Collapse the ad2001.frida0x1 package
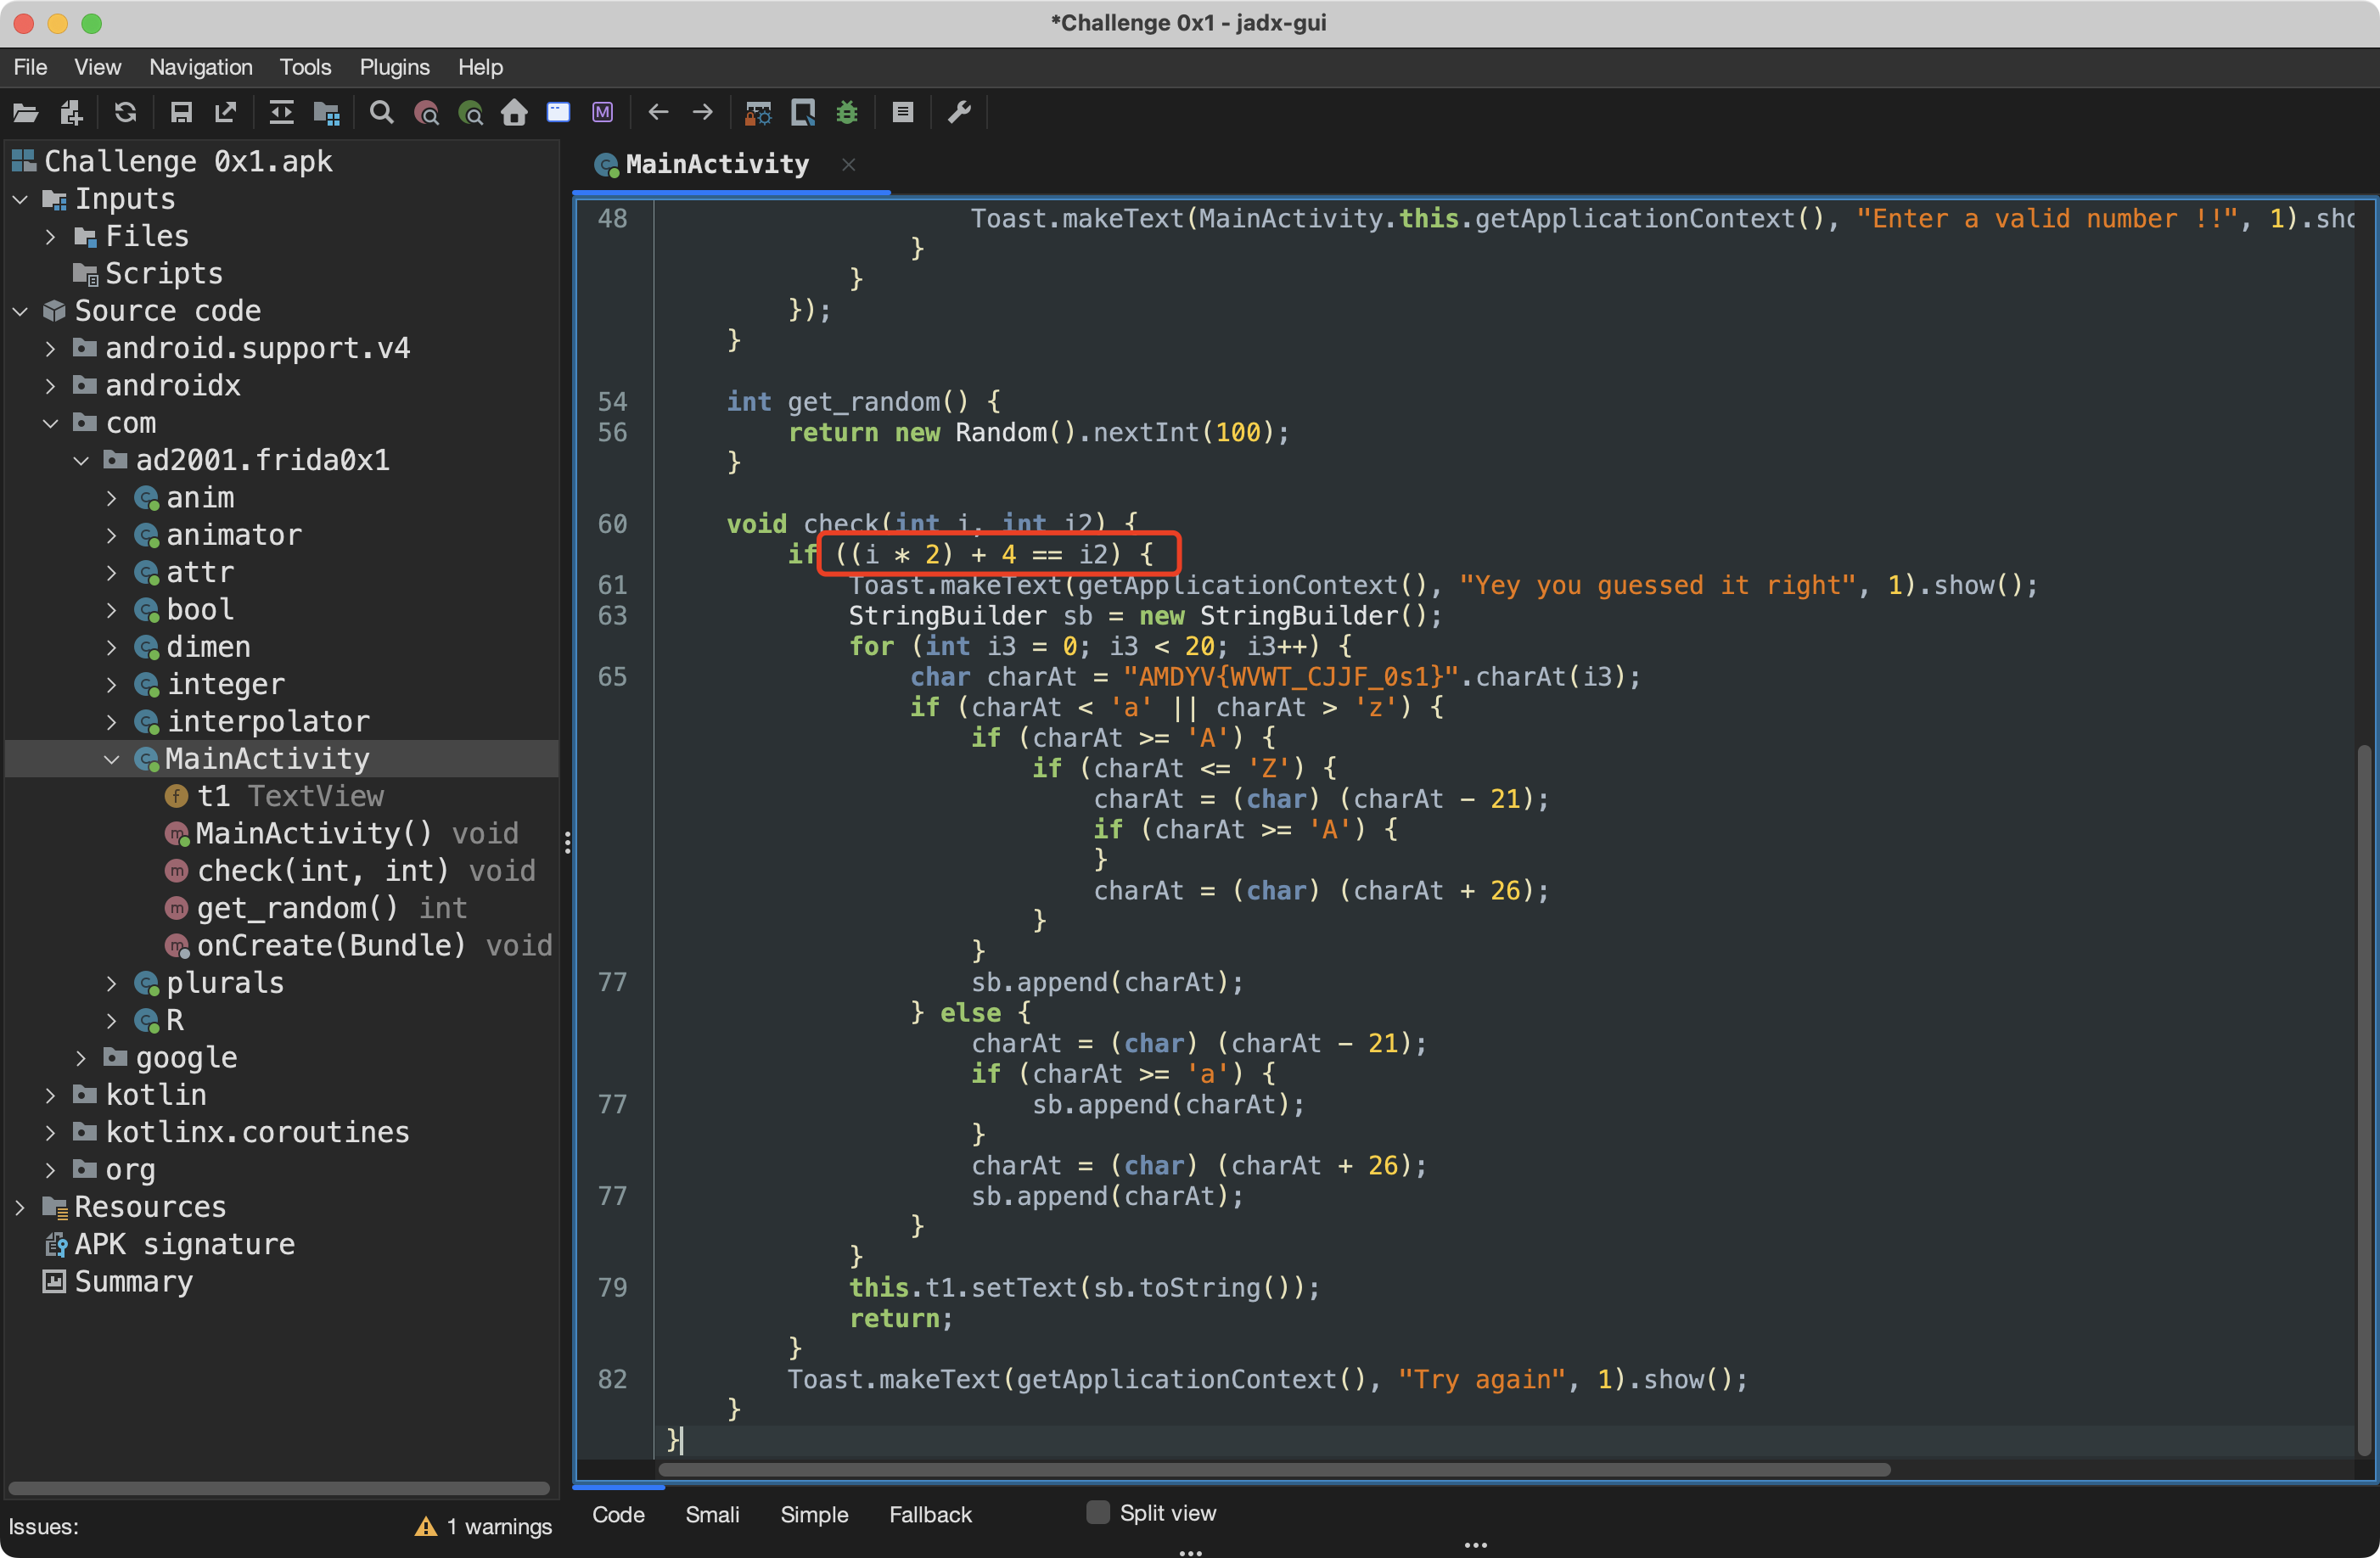Screen dimensions: 2380x1558 (82, 461)
